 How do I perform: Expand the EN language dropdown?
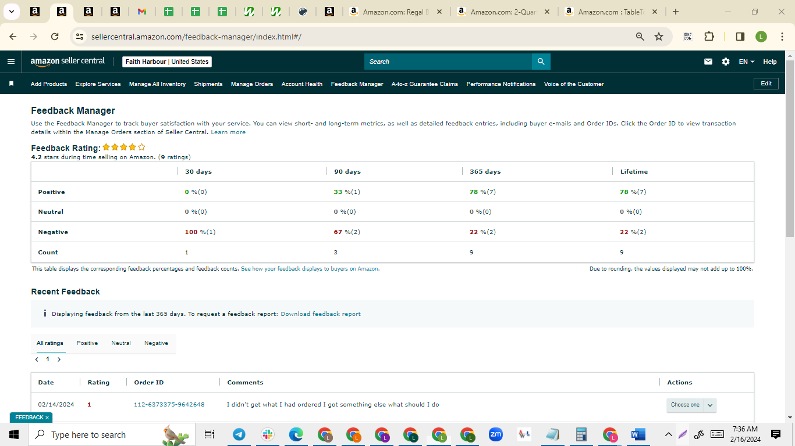(x=747, y=62)
